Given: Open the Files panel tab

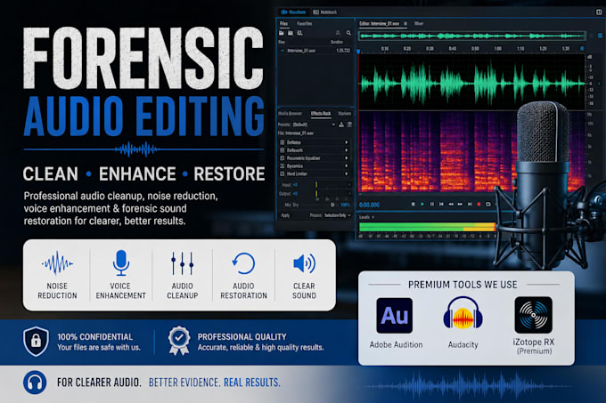Looking at the screenshot, I should pos(283,23).
